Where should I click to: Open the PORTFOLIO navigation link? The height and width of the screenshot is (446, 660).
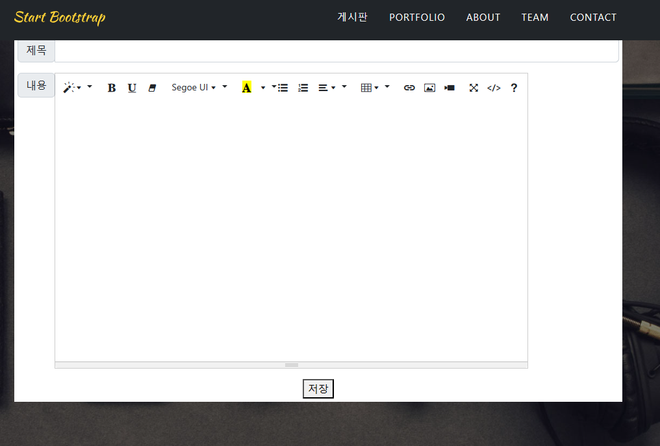[416, 18]
